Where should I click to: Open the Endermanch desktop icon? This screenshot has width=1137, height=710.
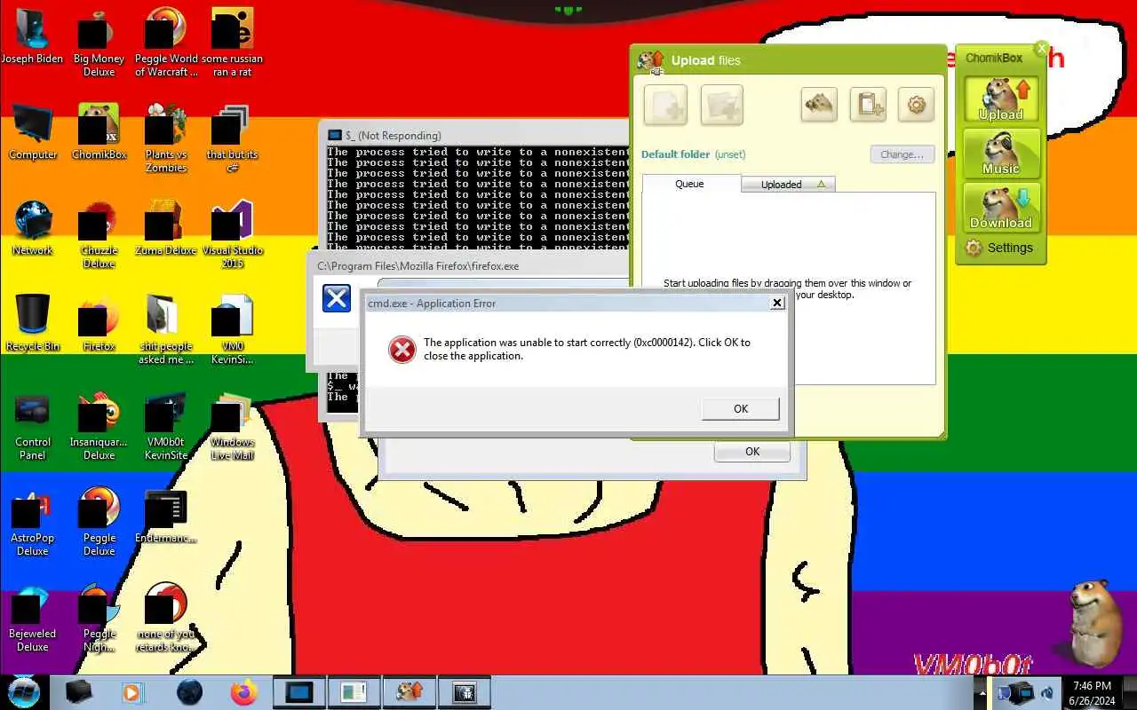pos(166,517)
